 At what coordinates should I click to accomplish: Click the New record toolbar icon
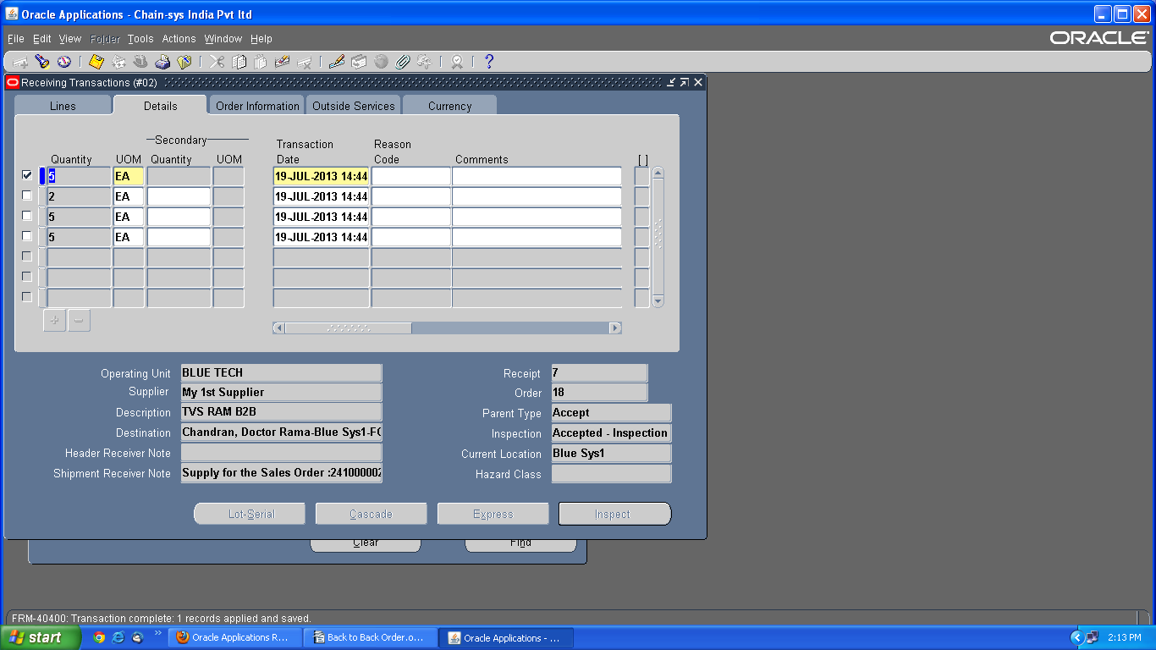[x=20, y=62]
